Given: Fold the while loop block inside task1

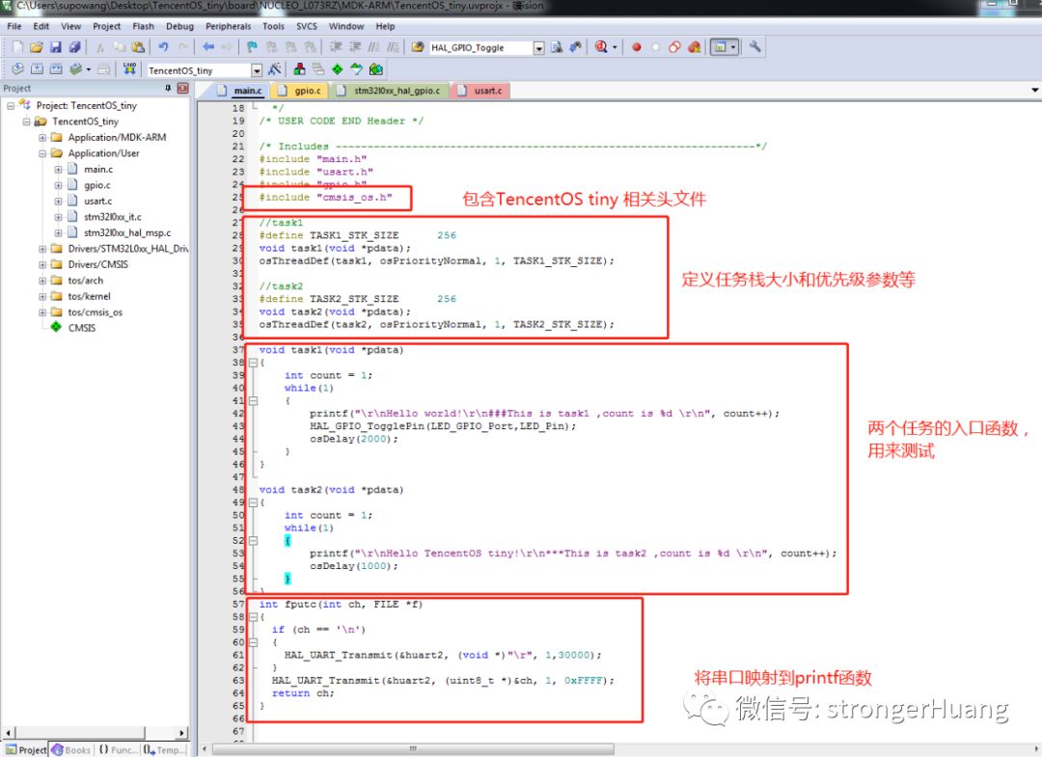Looking at the screenshot, I should (253, 401).
